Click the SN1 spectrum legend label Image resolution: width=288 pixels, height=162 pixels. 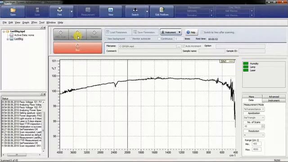click(227, 61)
